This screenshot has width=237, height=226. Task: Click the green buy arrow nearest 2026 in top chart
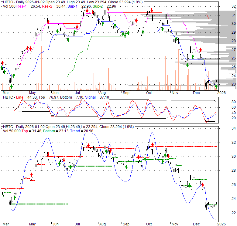pyautogui.click(x=216, y=87)
